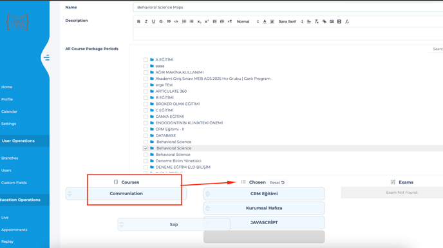Open Custom Fields in the sidebar

(x=14, y=183)
